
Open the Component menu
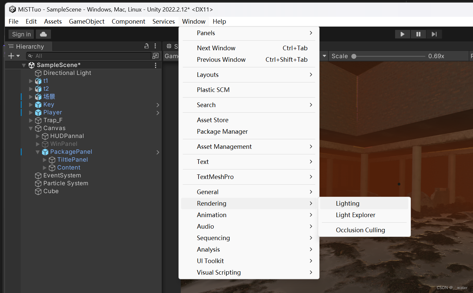(x=129, y=21)
